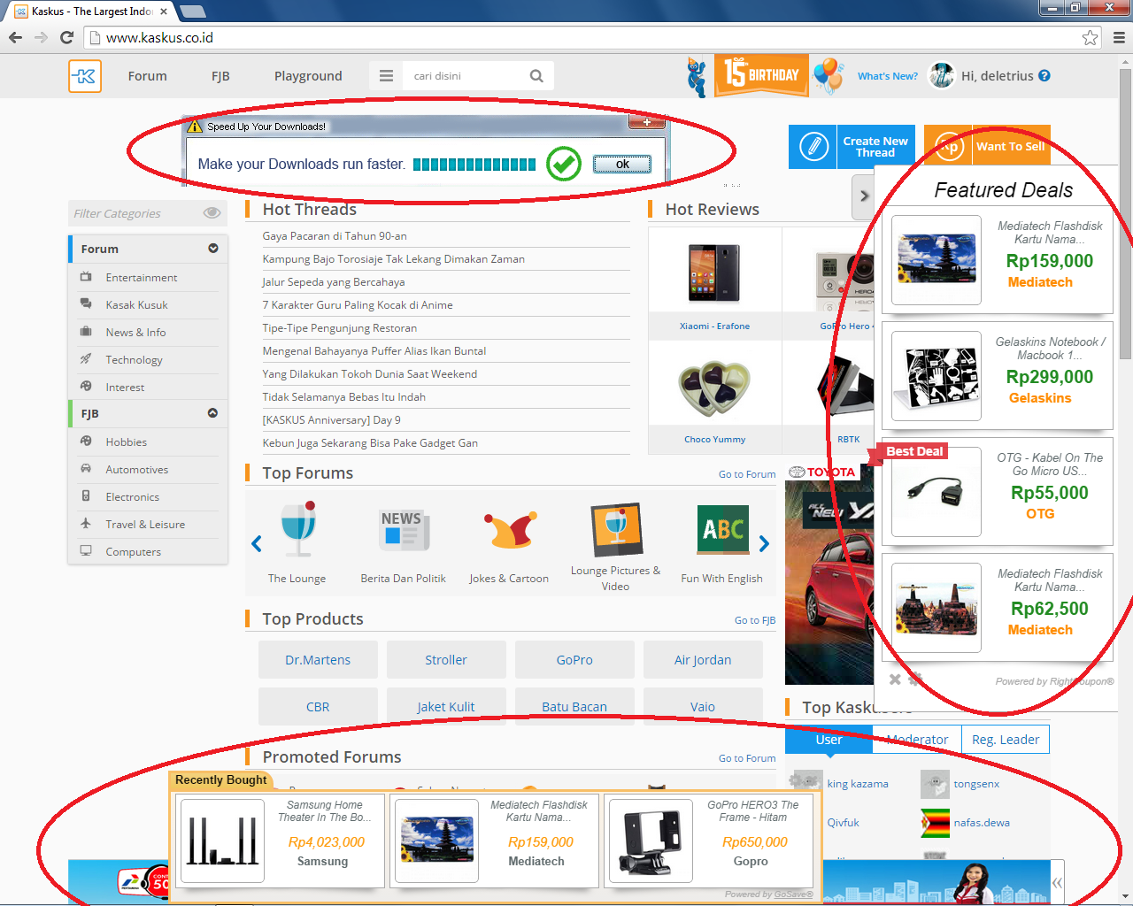The width and height of the screenshot is (1133, 906).
Task: Click the GoPro product button
Action: pos(574,660)
